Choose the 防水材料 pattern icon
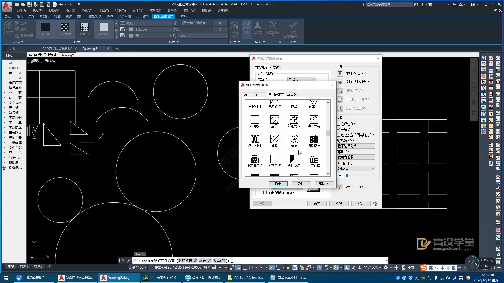Screen dimensions: 504x283 255,139
